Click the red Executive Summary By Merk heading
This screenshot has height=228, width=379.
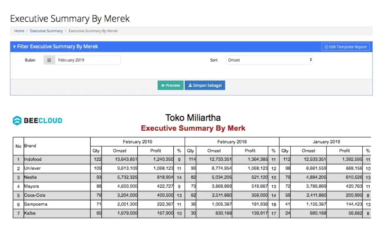click(x=193, y=128)
